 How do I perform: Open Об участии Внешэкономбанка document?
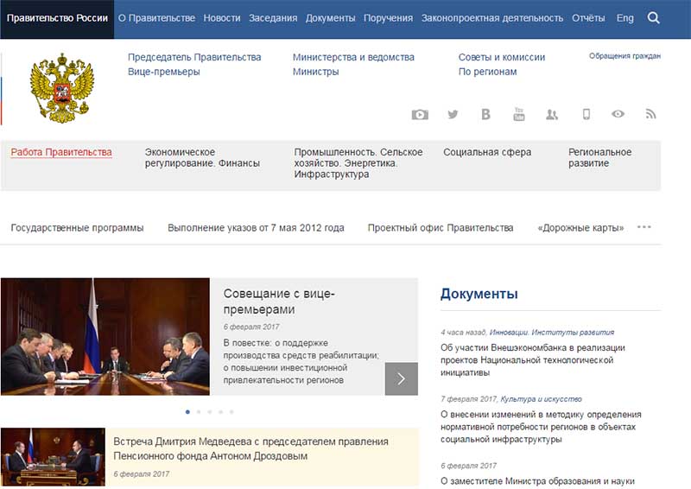pyautogui.click(x=533, y=360)
